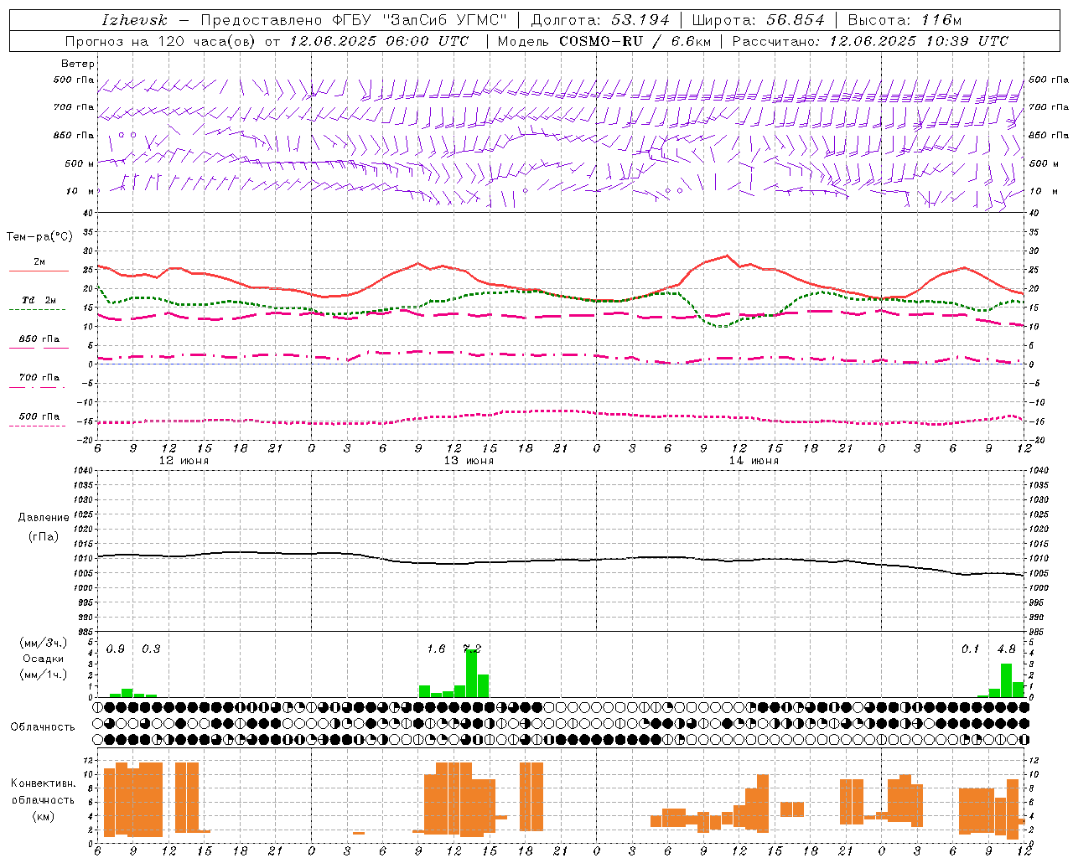Select the '(мм/1ч.)' precipitation unit label
Image resolution: width=1073 pixels, height=858 pixels.
point(44,675)
